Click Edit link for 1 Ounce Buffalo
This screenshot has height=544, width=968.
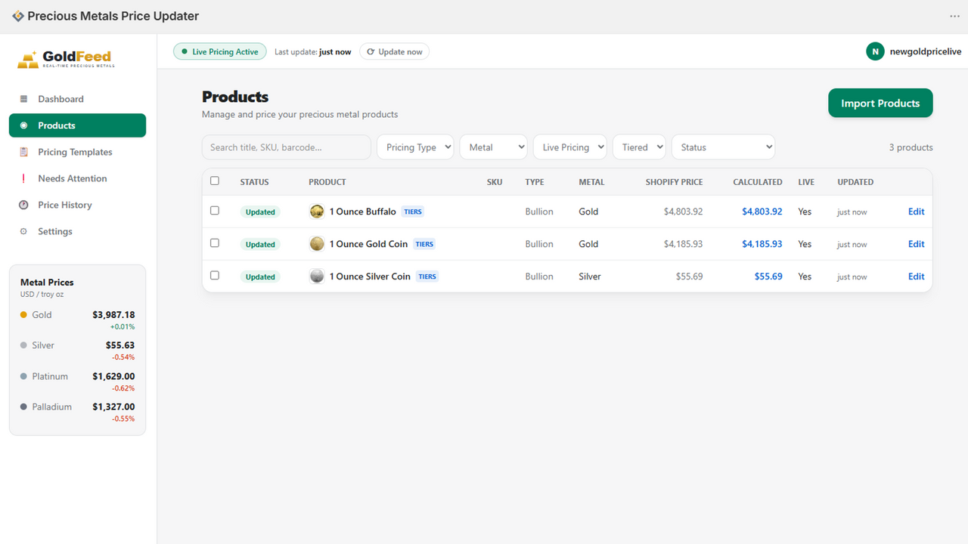[x=916, y=212]
